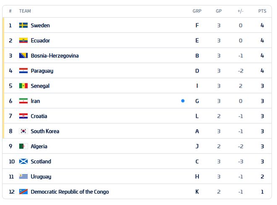Open Democratic Republic of the Congo link

pyautogui.click(x=70, y=192)
